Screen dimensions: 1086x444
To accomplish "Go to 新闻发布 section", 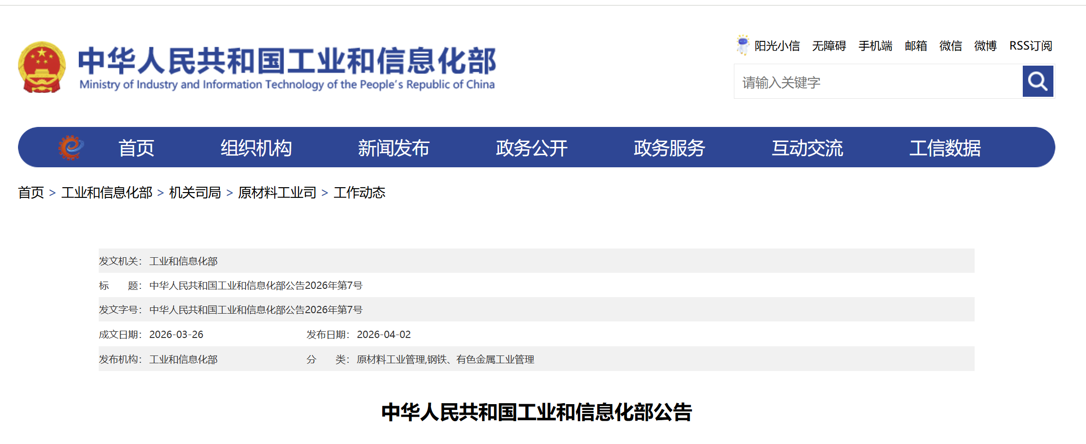I will click(393, 148).
